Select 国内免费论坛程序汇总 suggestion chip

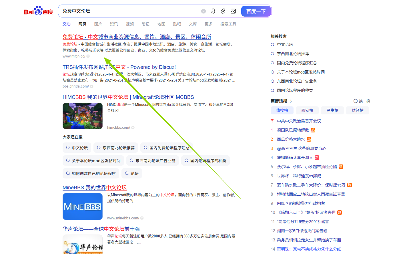[x=167, y=148]
